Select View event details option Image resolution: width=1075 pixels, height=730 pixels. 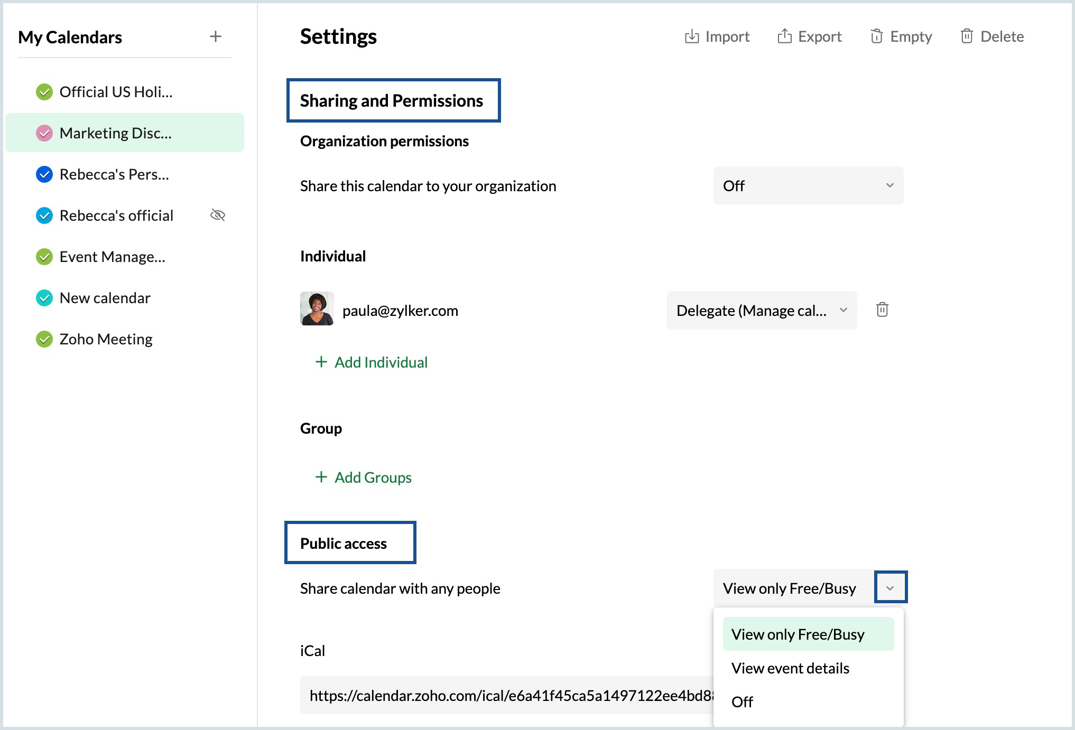point(790,668)
